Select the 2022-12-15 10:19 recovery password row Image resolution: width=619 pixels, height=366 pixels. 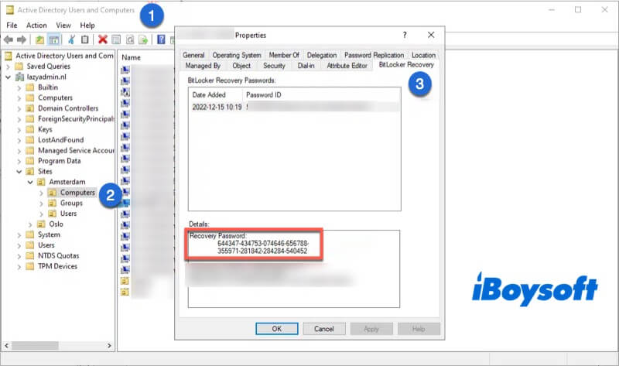tap(295, 107)
